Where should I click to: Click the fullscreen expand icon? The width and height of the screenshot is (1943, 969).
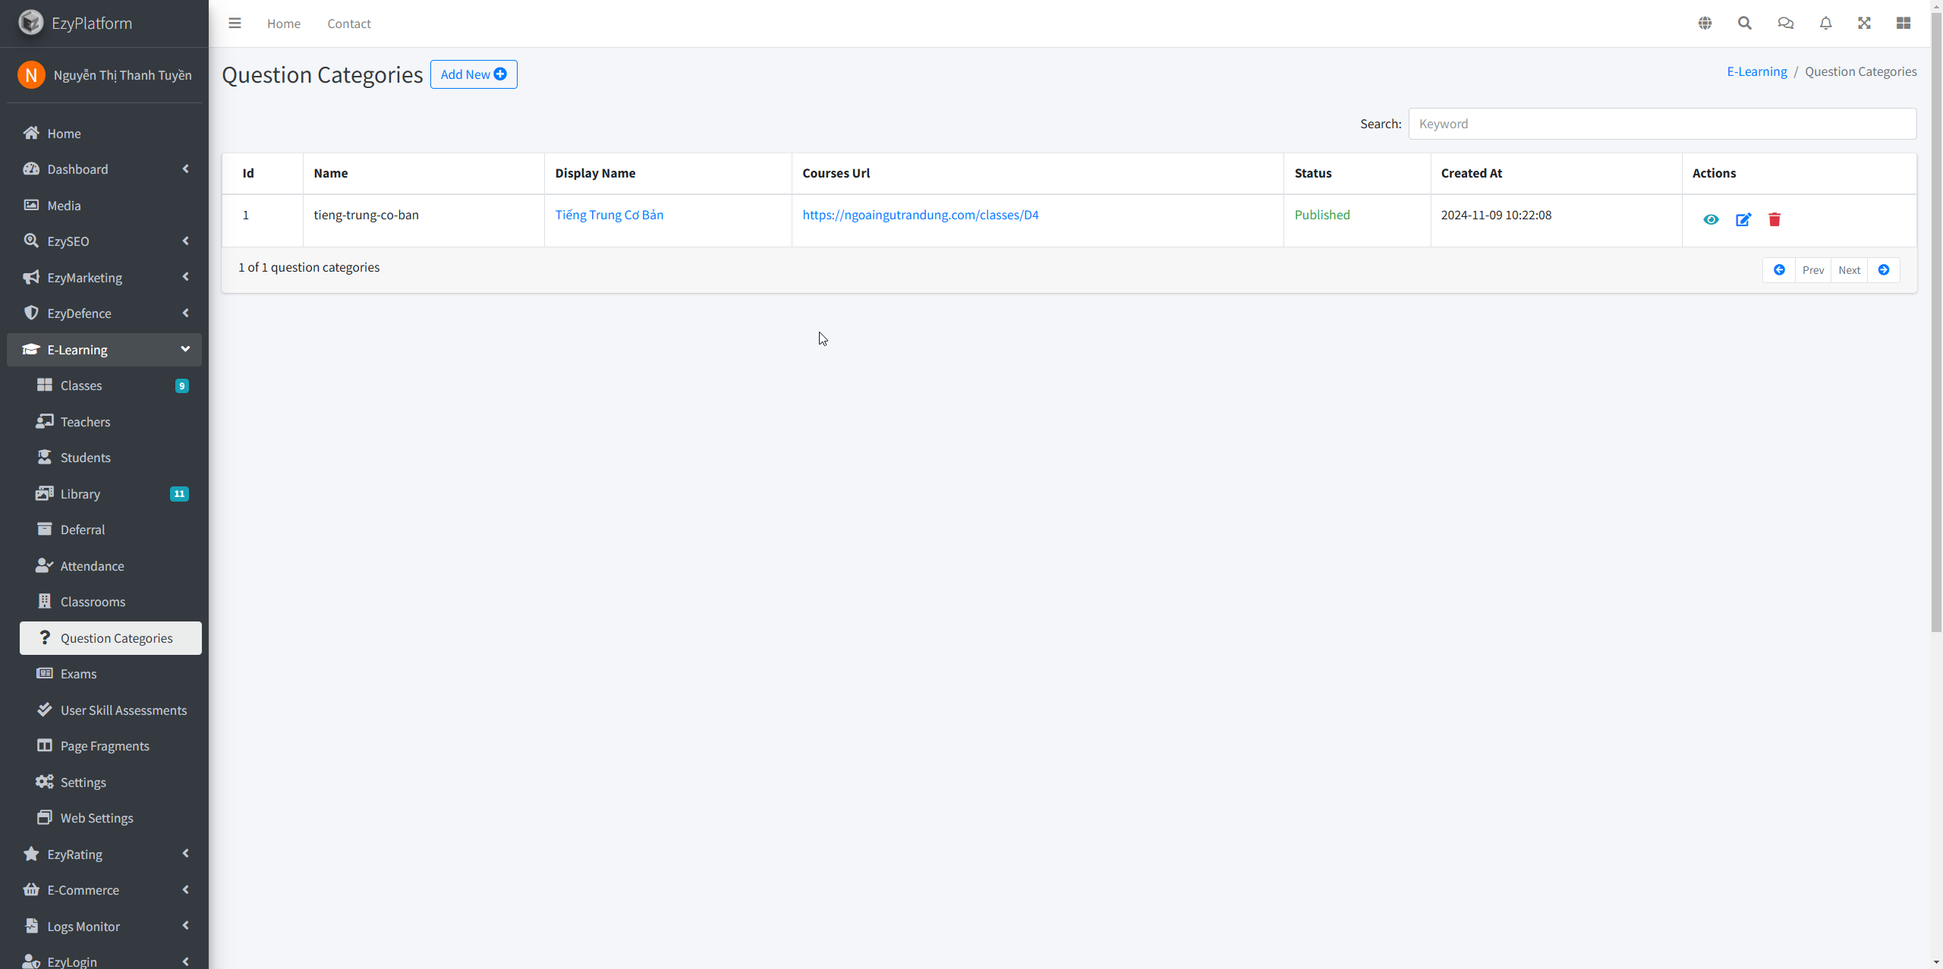[x=1864, y=24]
